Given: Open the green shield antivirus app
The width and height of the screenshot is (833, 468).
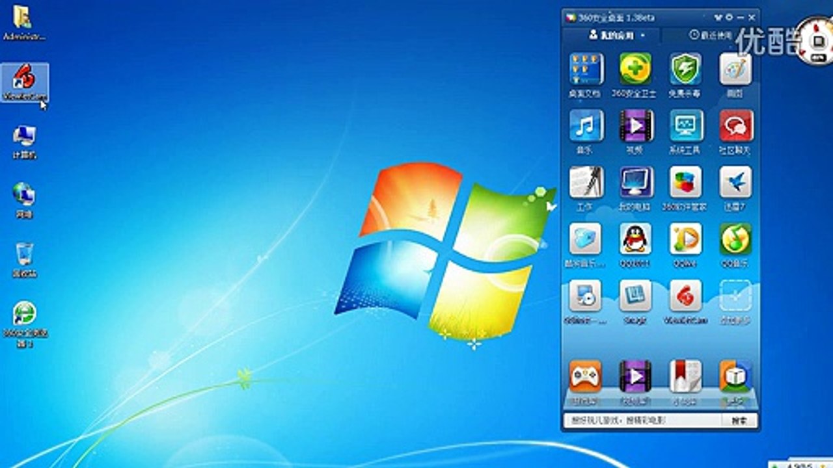Looking at the screenshot, I should pos(686,70).
